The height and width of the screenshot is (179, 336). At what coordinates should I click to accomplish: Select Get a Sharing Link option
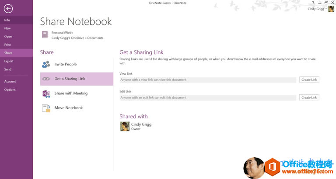tap(77, 79)
